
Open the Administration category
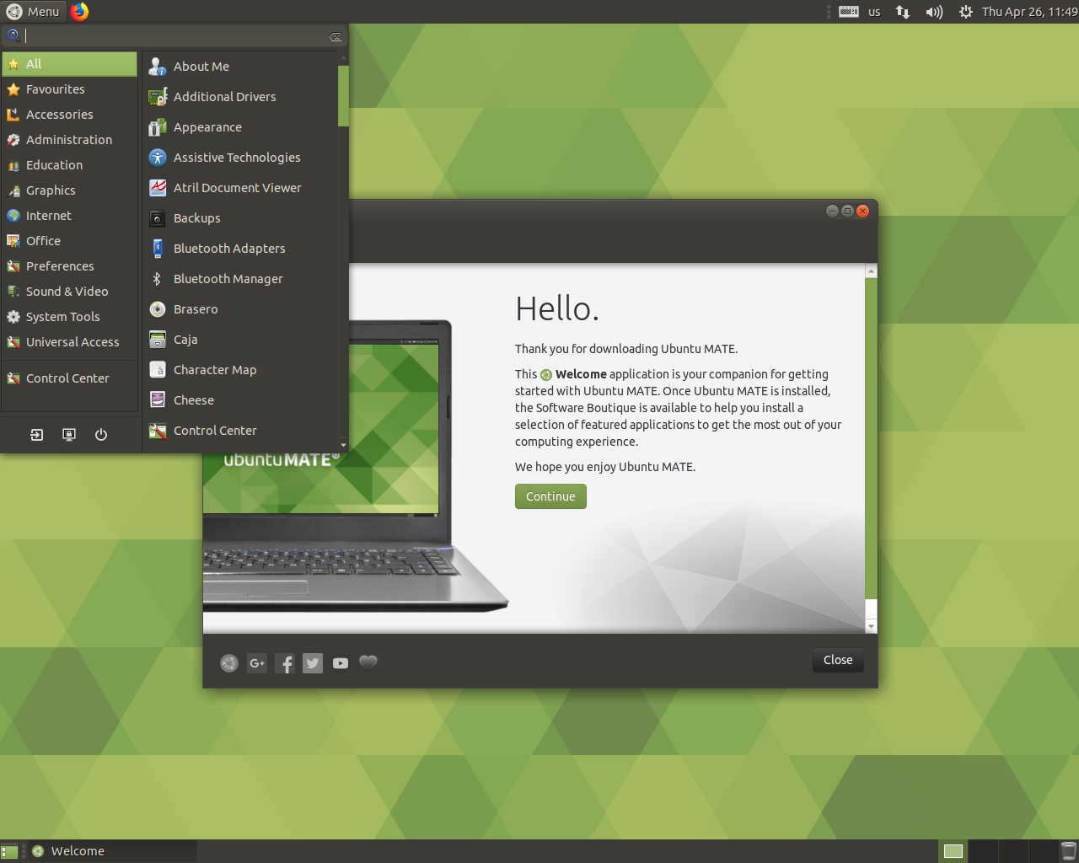(x=69, y=140)
